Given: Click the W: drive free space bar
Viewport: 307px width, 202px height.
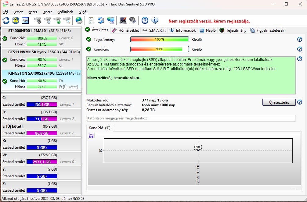Looking at the screenshot, I should (42, 162).
